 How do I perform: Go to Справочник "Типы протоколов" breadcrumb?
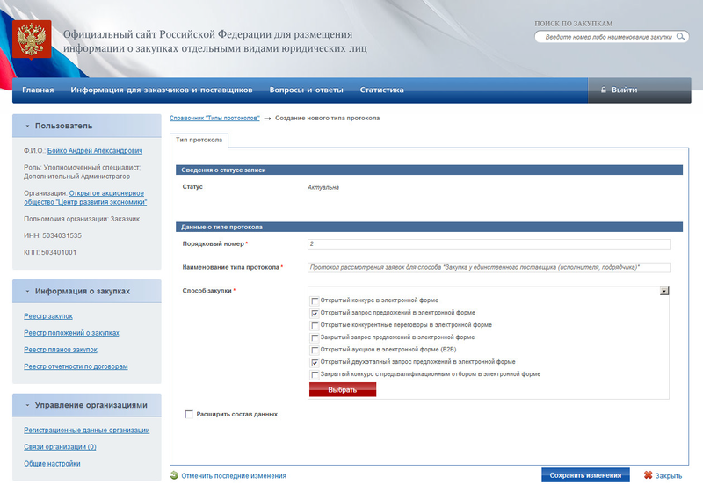[214, 118]
